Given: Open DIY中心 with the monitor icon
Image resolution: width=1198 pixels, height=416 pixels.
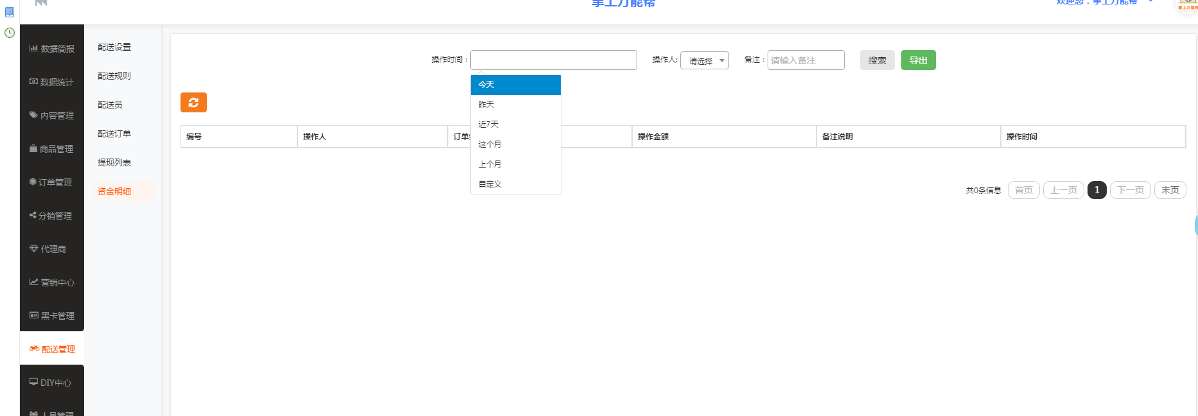Looking at the screenshot, I should [x=52, y=383].
